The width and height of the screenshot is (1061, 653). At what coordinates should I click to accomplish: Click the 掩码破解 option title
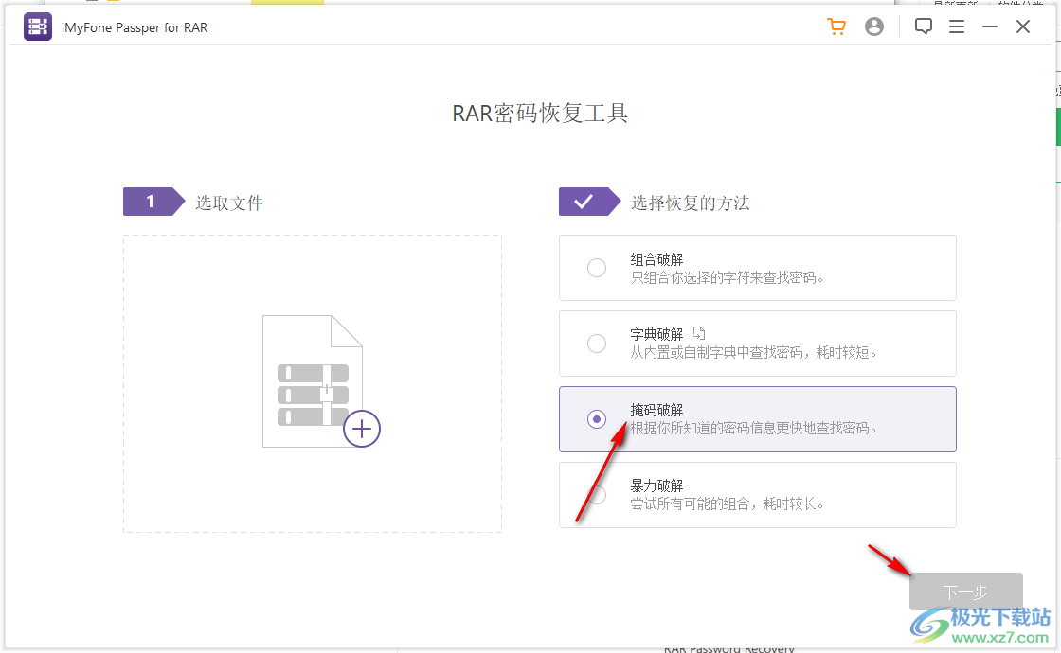click(656, 411)
